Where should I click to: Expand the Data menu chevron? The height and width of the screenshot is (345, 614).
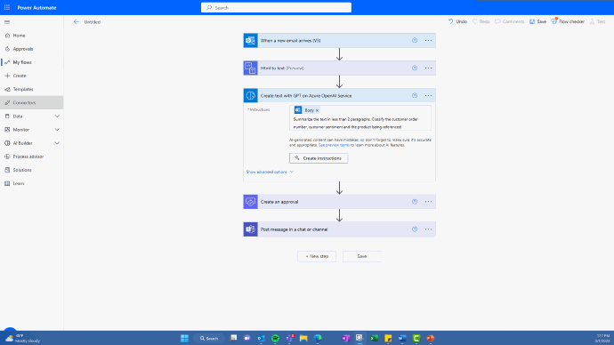57,116
